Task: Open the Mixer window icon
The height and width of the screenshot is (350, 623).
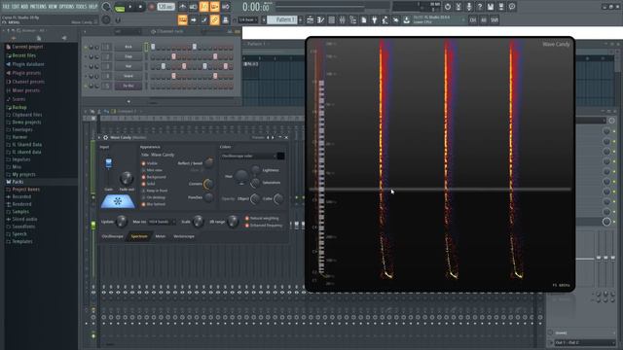Action: [342, 19]
